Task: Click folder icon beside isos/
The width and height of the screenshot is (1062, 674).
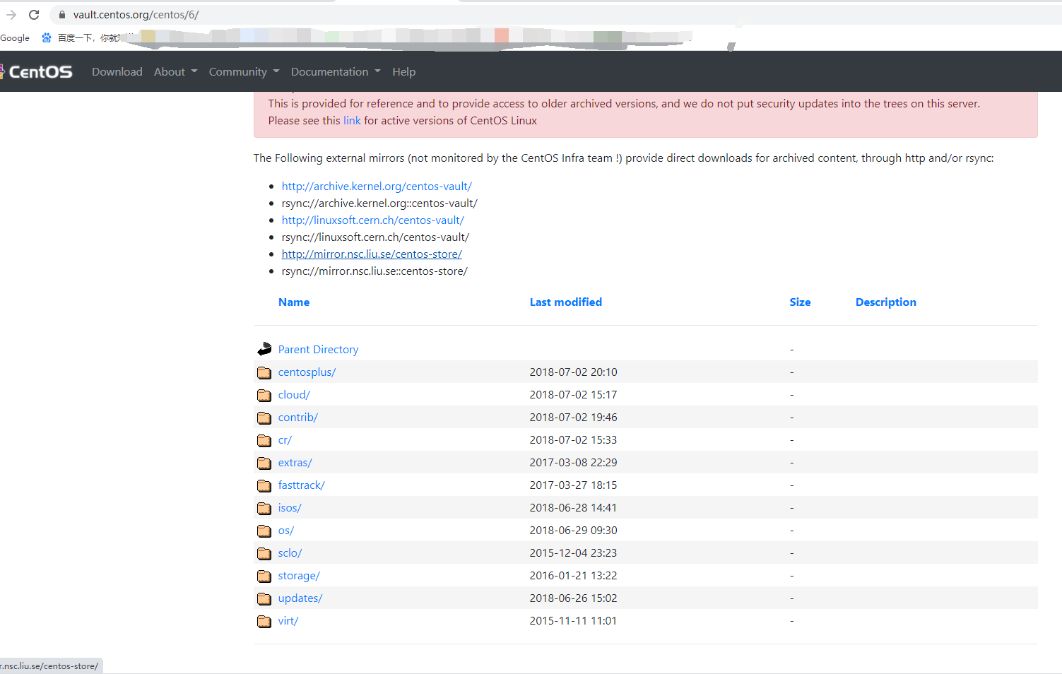Action: click(x=264, y=508)
